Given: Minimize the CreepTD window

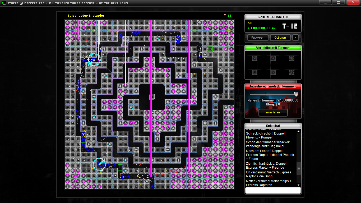Looking at the screenshot, I should click(326, 3).
